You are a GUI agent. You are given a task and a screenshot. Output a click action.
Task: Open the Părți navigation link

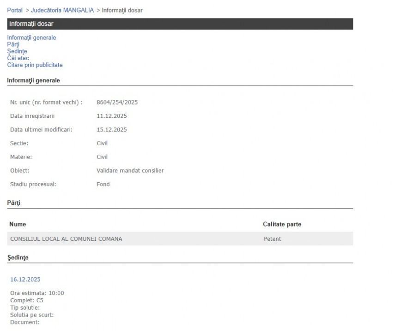[x=13, y=44]
